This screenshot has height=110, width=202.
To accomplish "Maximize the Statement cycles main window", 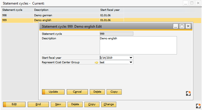I will pos(192,3).
